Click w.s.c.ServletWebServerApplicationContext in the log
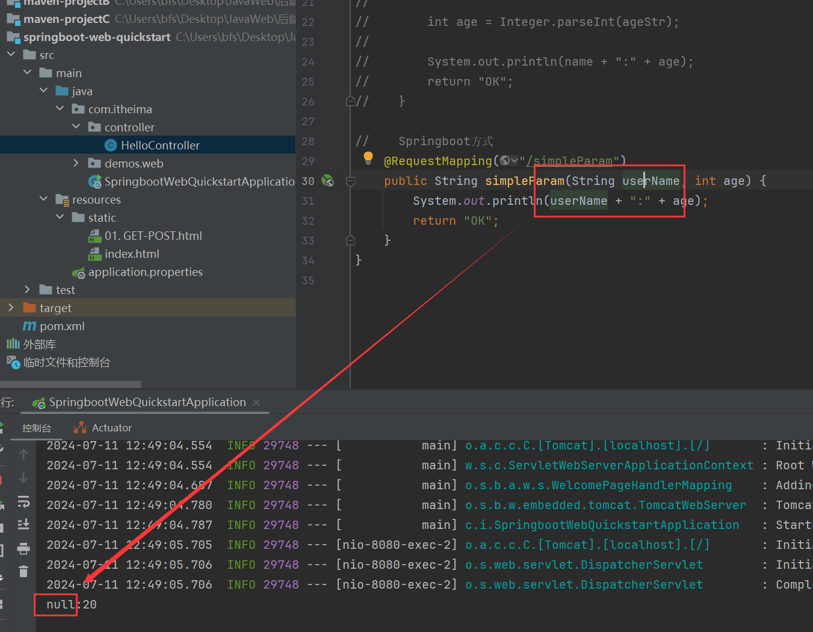Viewport: 813px width, 632px height. [x=609, y=465]
